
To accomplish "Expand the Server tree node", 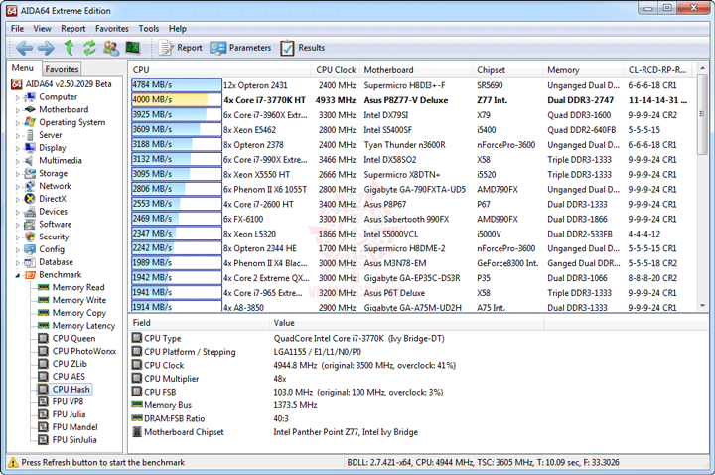I will tap(17, 135).
